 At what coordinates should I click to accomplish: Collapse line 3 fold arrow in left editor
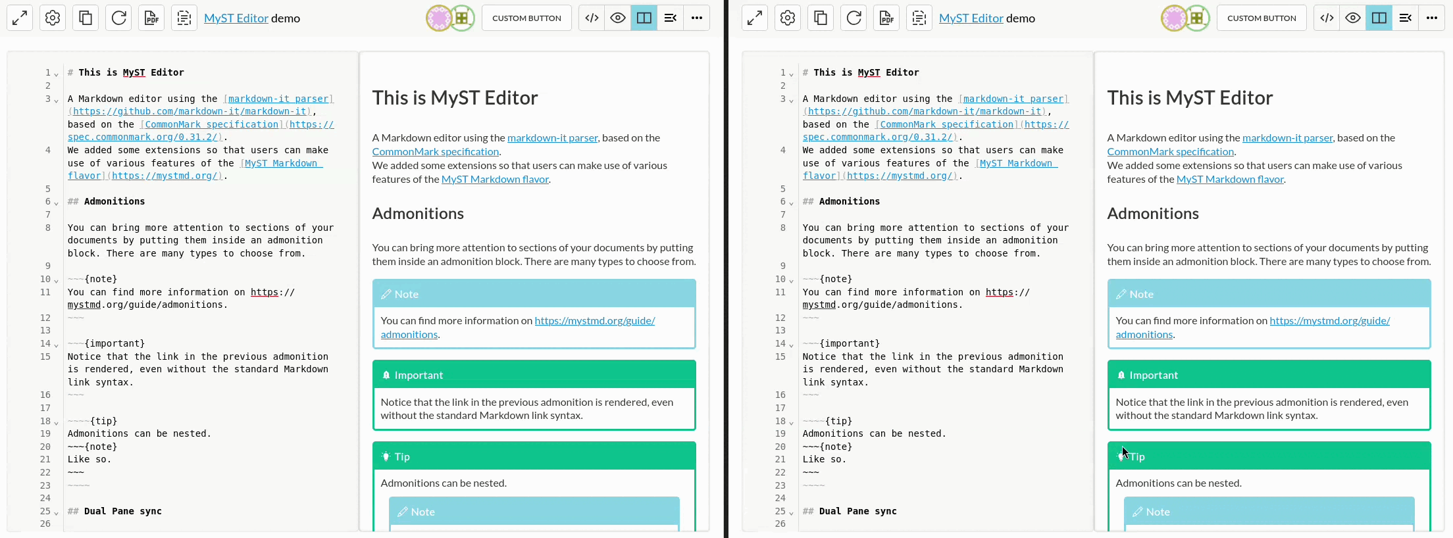pyautogui.click(x=57, y=100)
